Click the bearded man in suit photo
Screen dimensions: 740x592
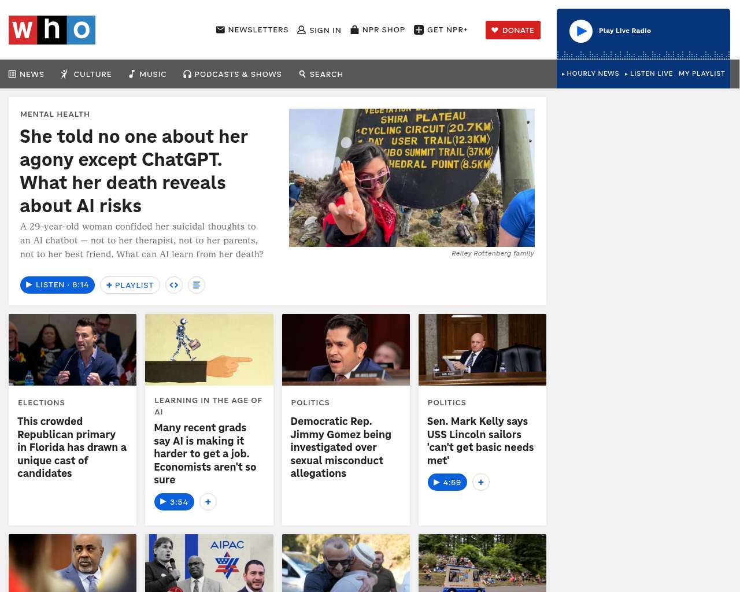(x=72, y=563)
